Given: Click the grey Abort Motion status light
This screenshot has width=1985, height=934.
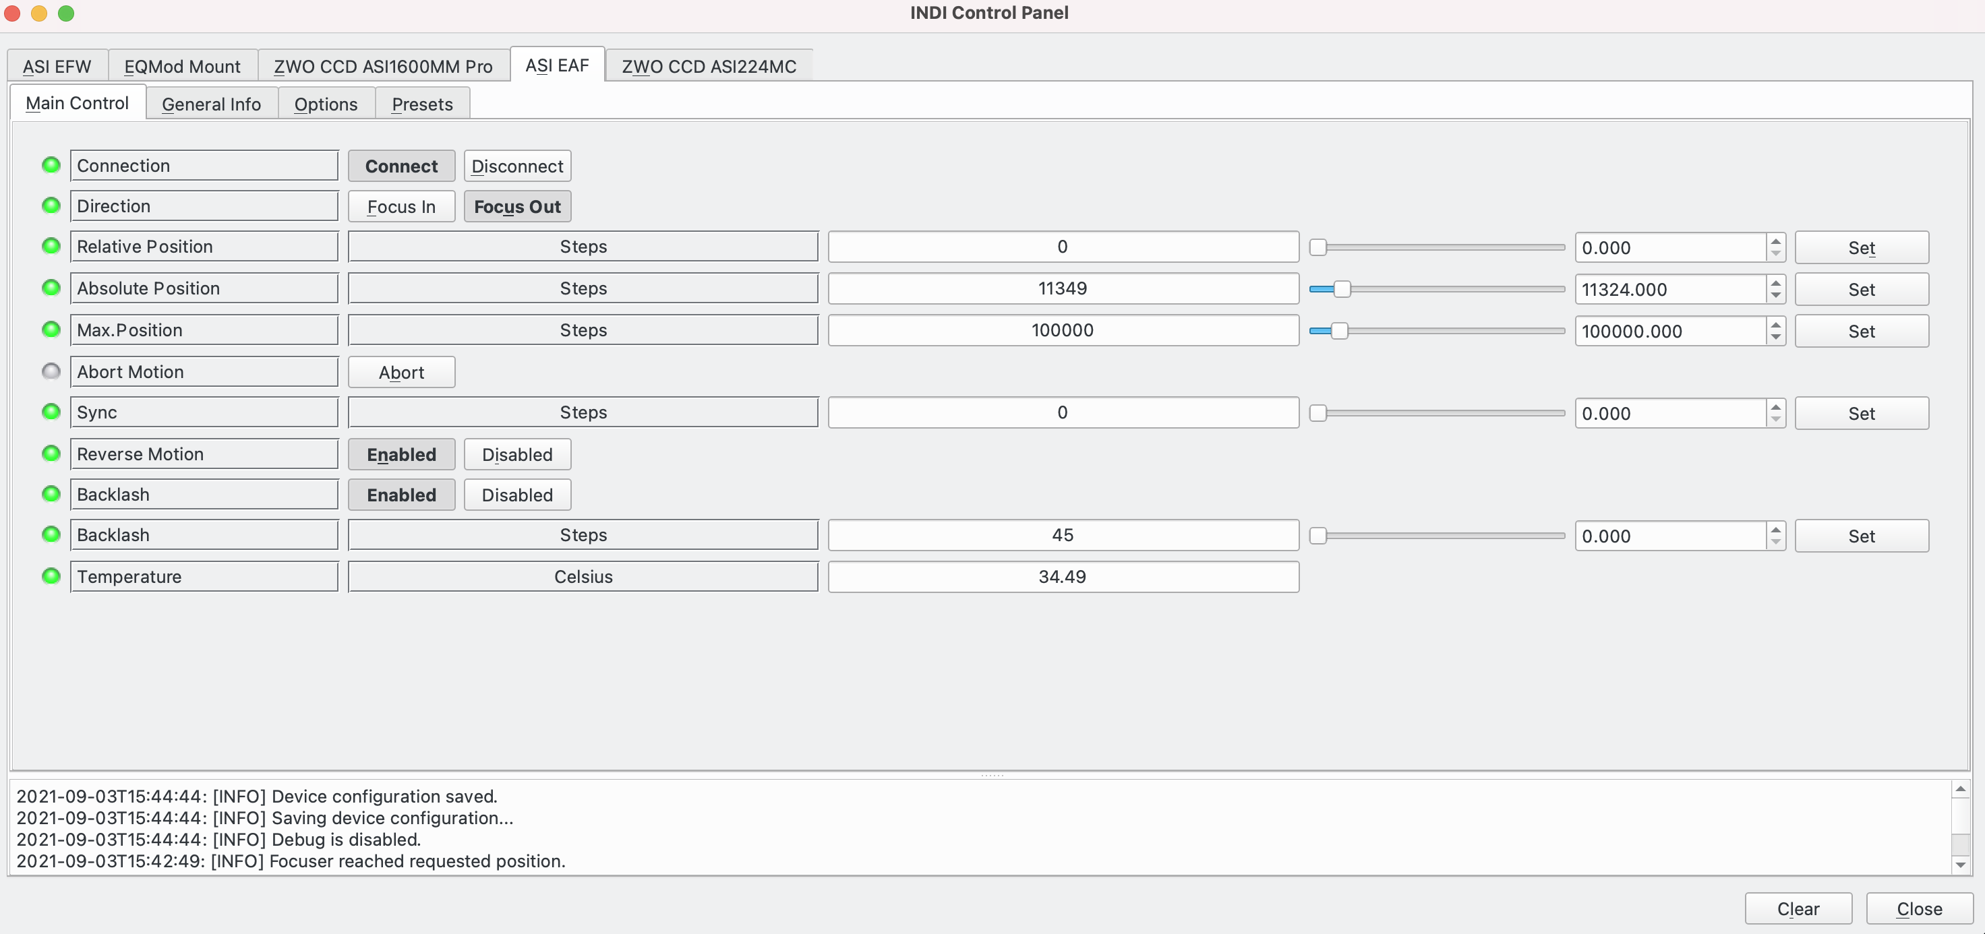Looking at the screenshot, I should pyautogui.click(x=51, y=371).
